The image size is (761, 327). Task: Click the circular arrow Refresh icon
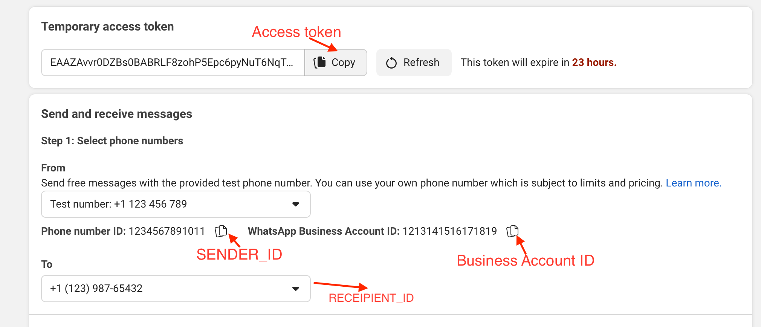click(x=391, y=63)
